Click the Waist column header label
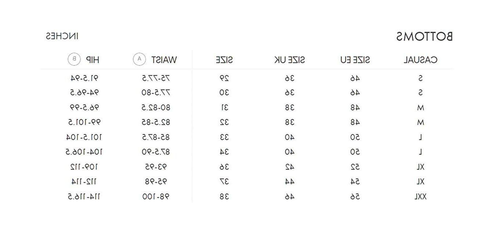490x236 pixels. click(x=164, y=60)
